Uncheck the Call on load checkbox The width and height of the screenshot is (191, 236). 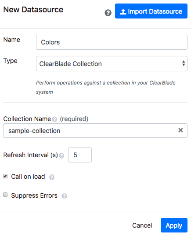5,176
